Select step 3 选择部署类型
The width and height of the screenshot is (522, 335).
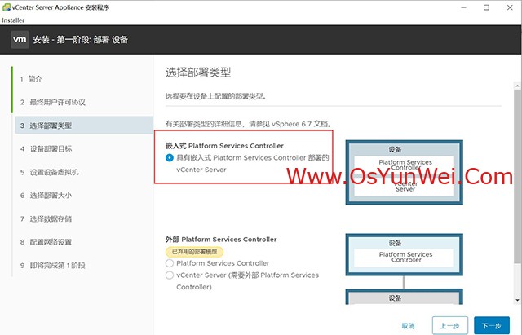click(84, 126)
